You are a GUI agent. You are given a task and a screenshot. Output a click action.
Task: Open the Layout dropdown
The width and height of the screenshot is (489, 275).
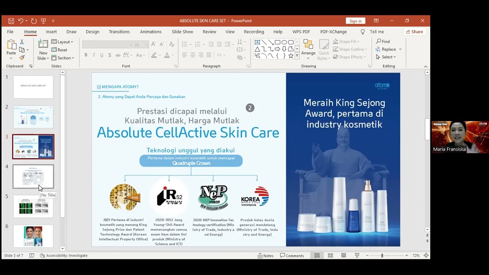click(62, 42)
